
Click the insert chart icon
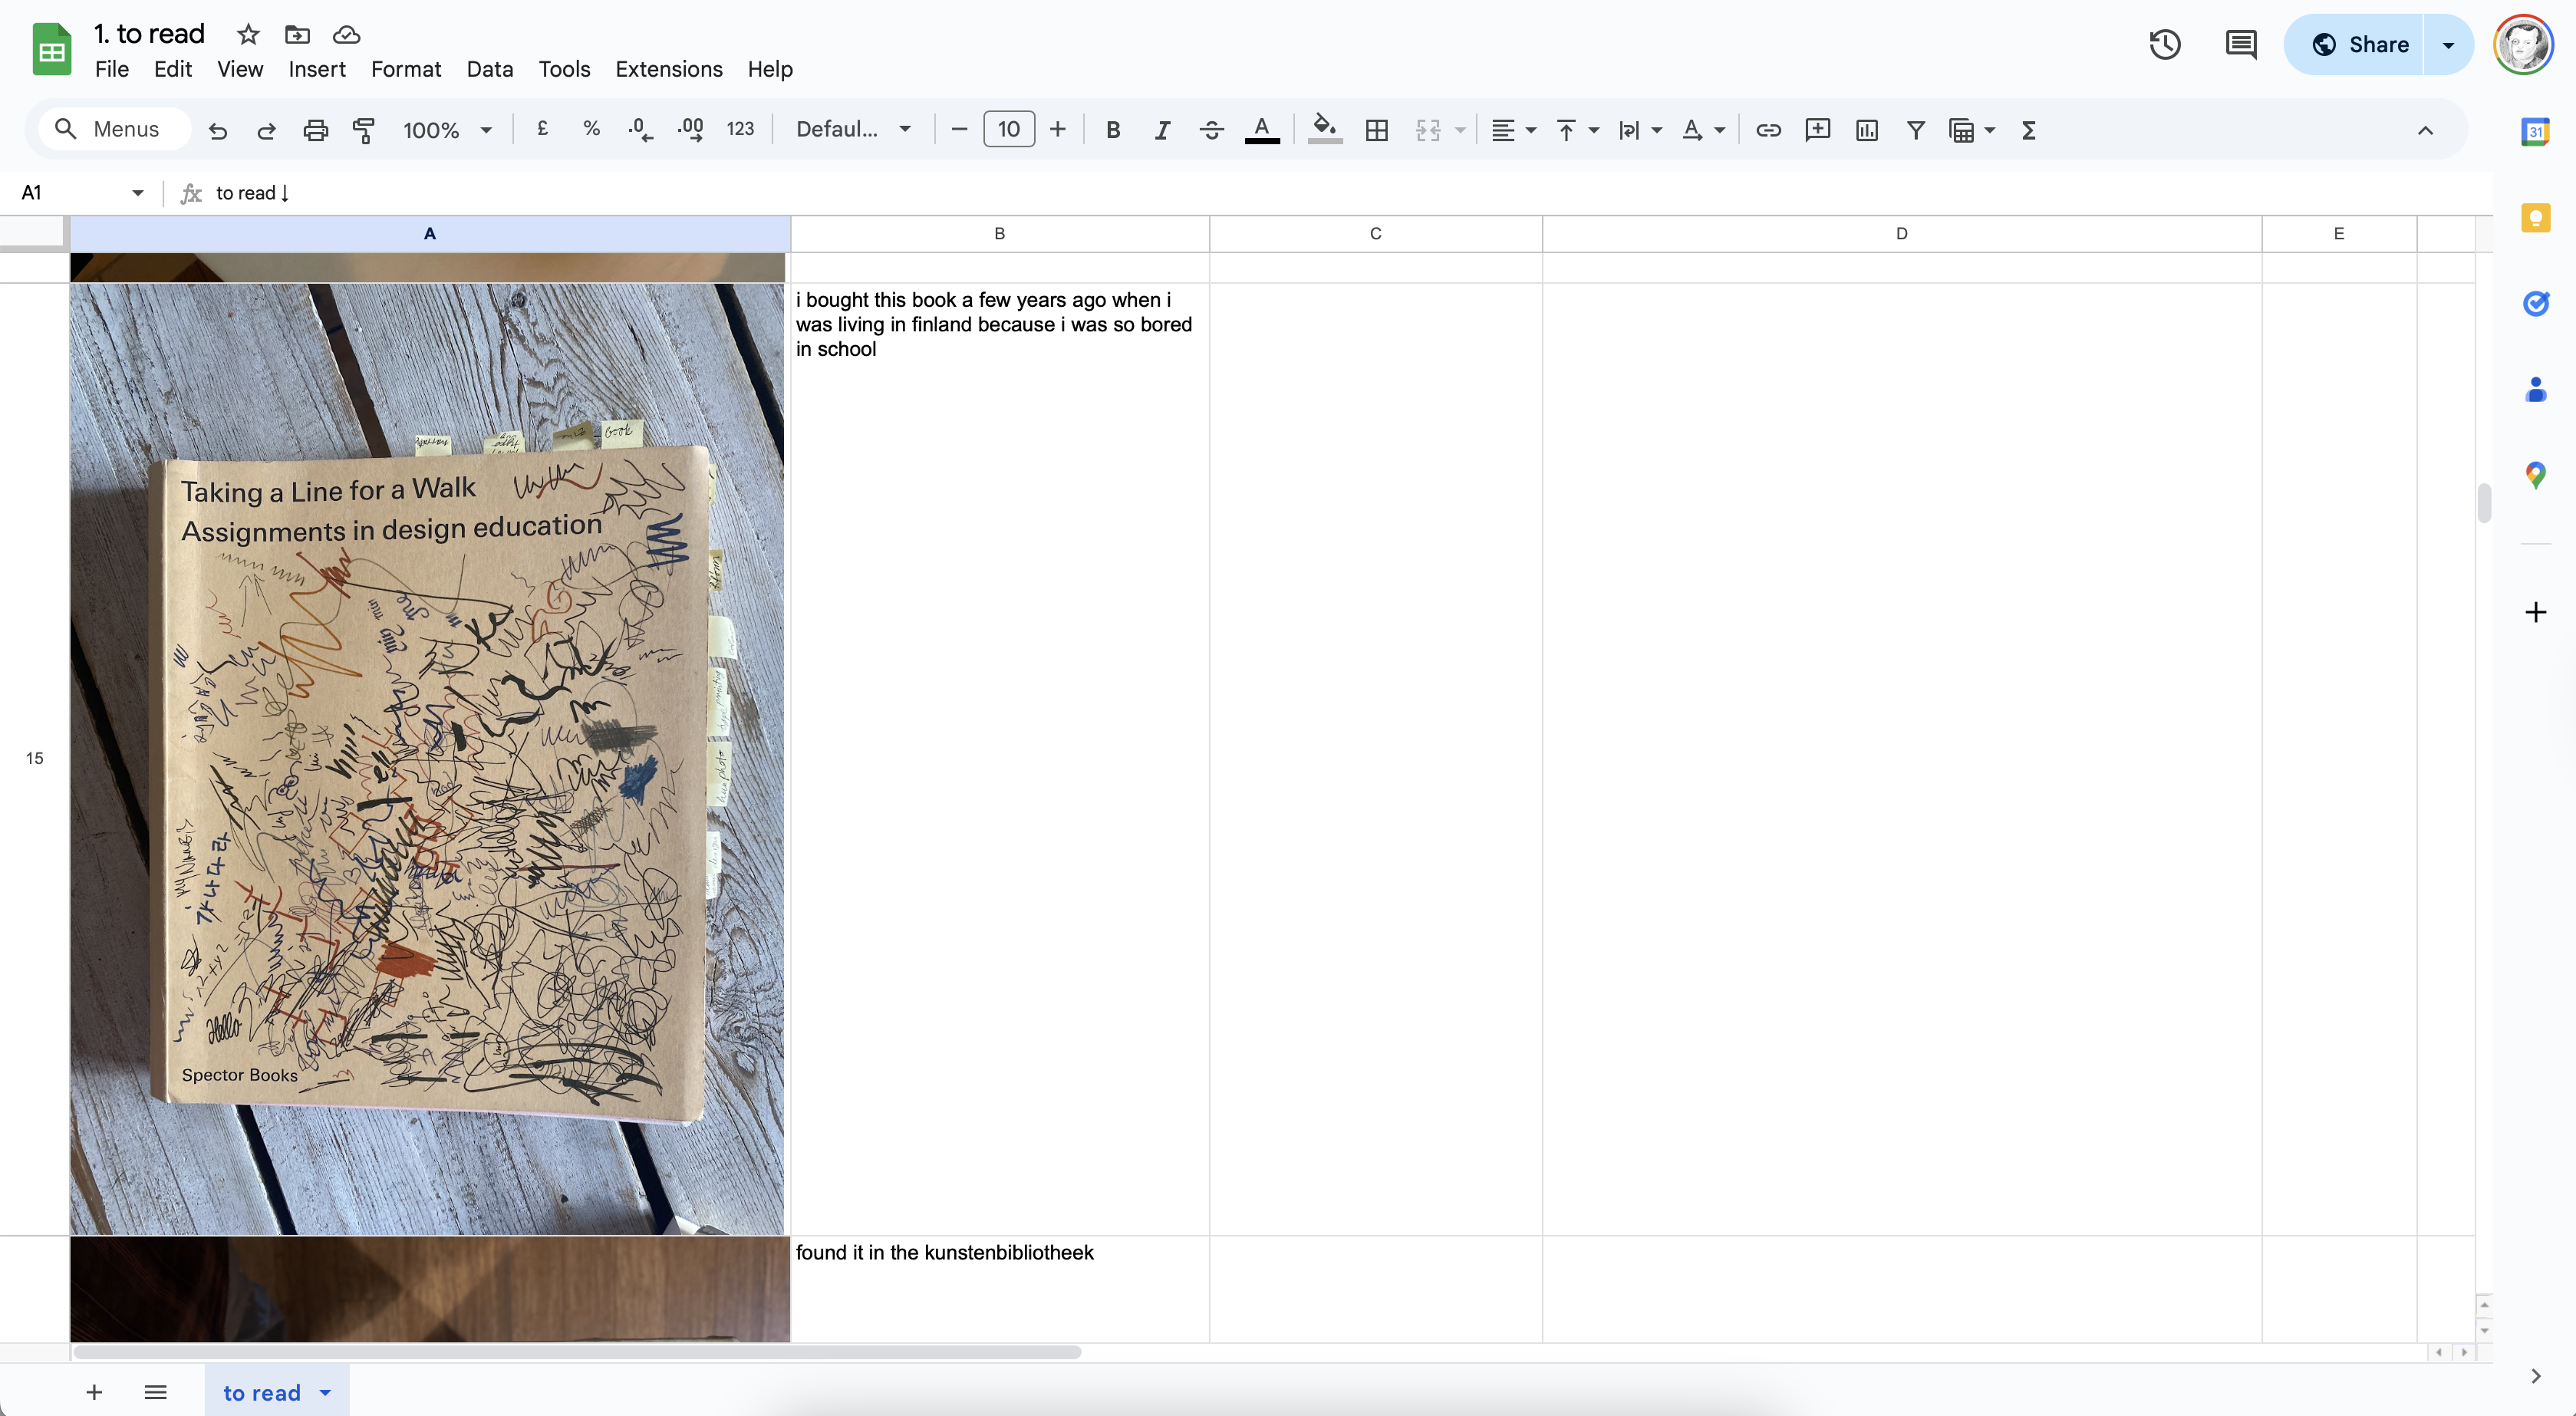[1866, 130]
